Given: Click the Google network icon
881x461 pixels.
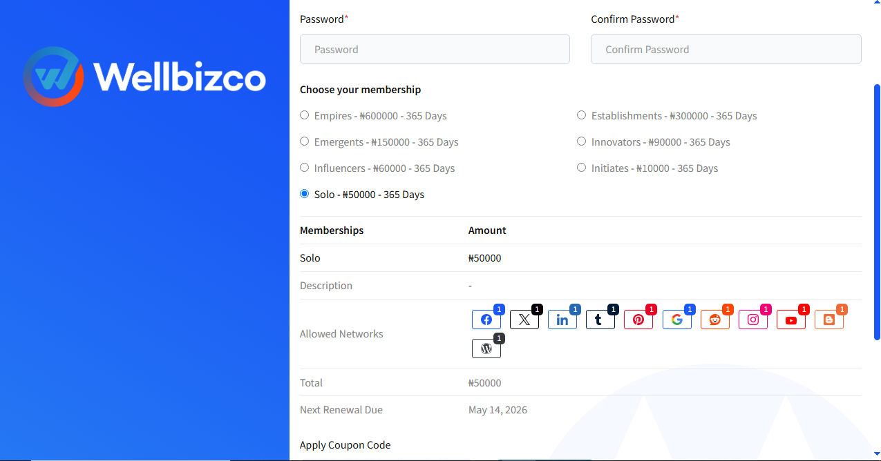Looking at the screenshot, I should coord(677,320).
